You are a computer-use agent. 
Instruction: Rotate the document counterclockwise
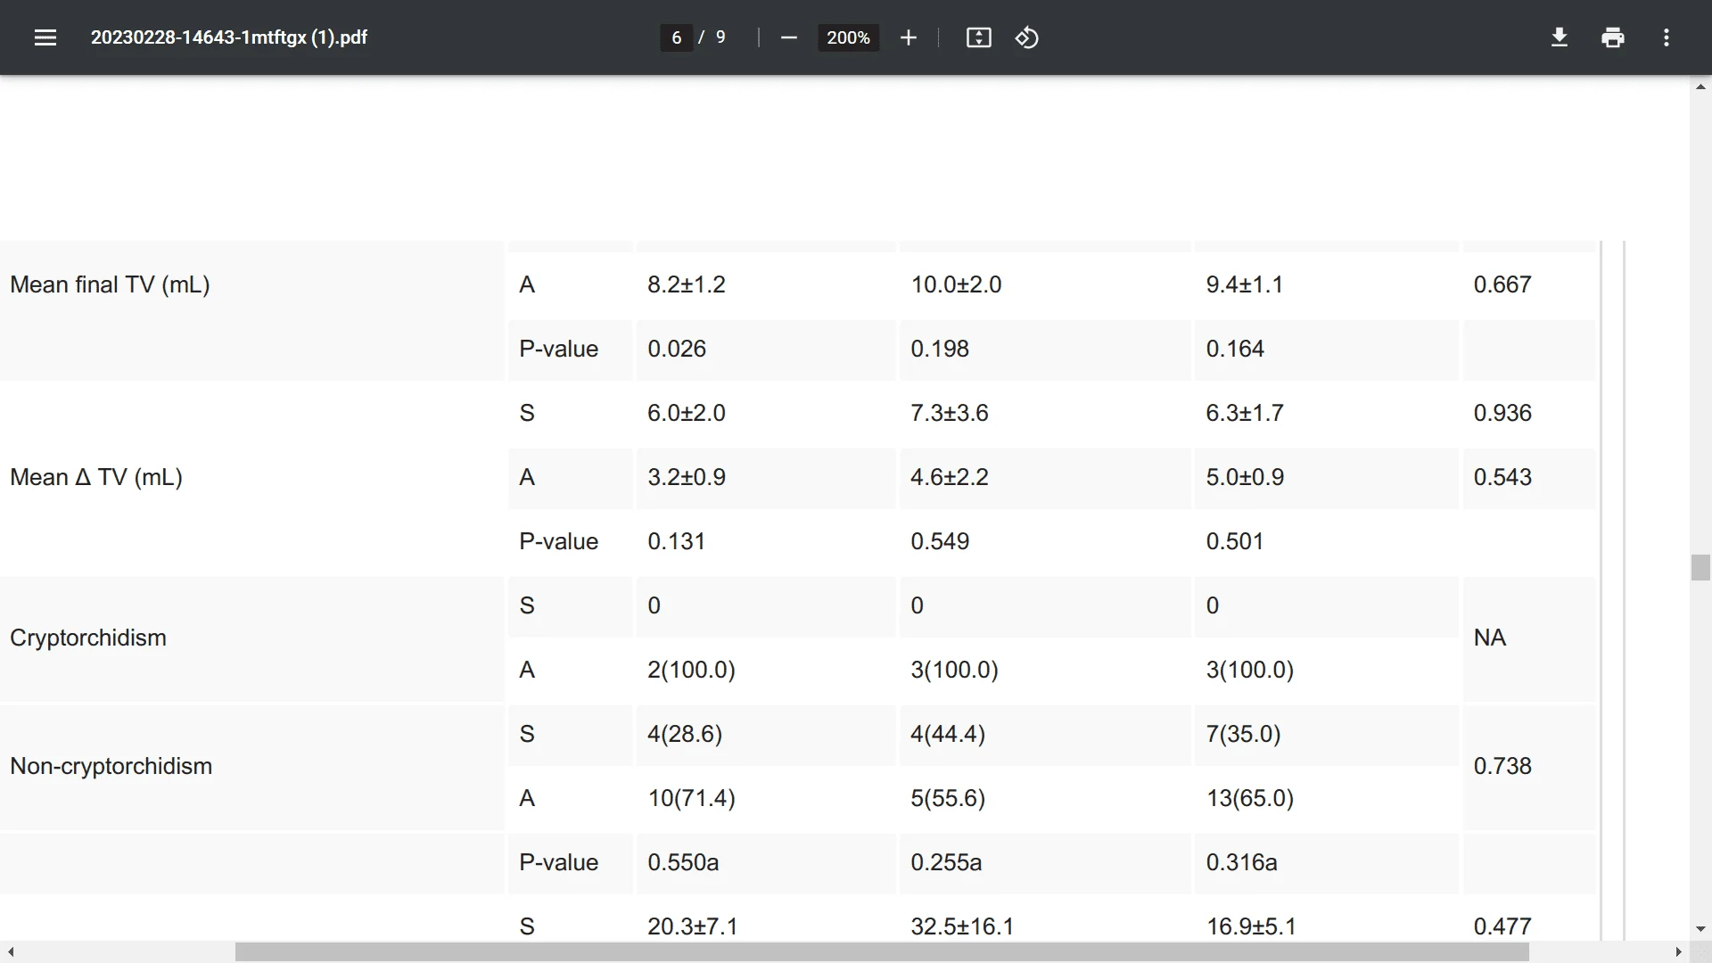[1027, 37]
